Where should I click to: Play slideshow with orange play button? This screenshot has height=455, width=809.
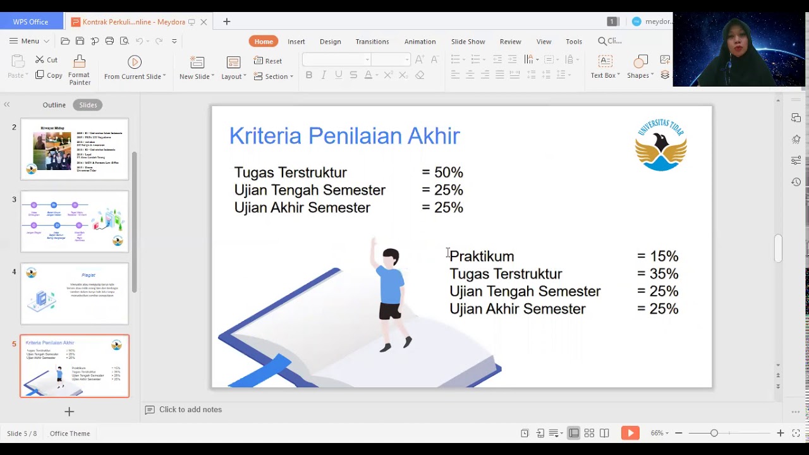(630, 433)
